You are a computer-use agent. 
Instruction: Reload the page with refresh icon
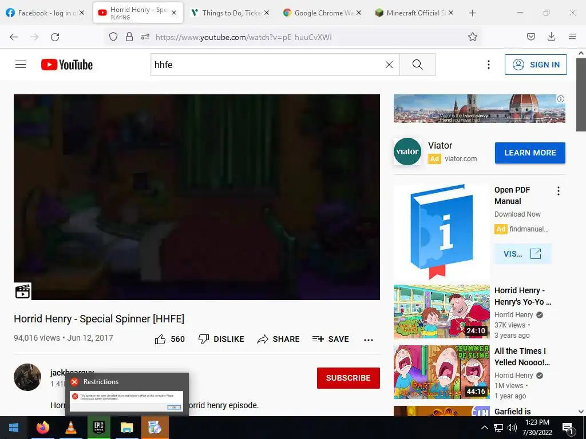click(55, 37)
